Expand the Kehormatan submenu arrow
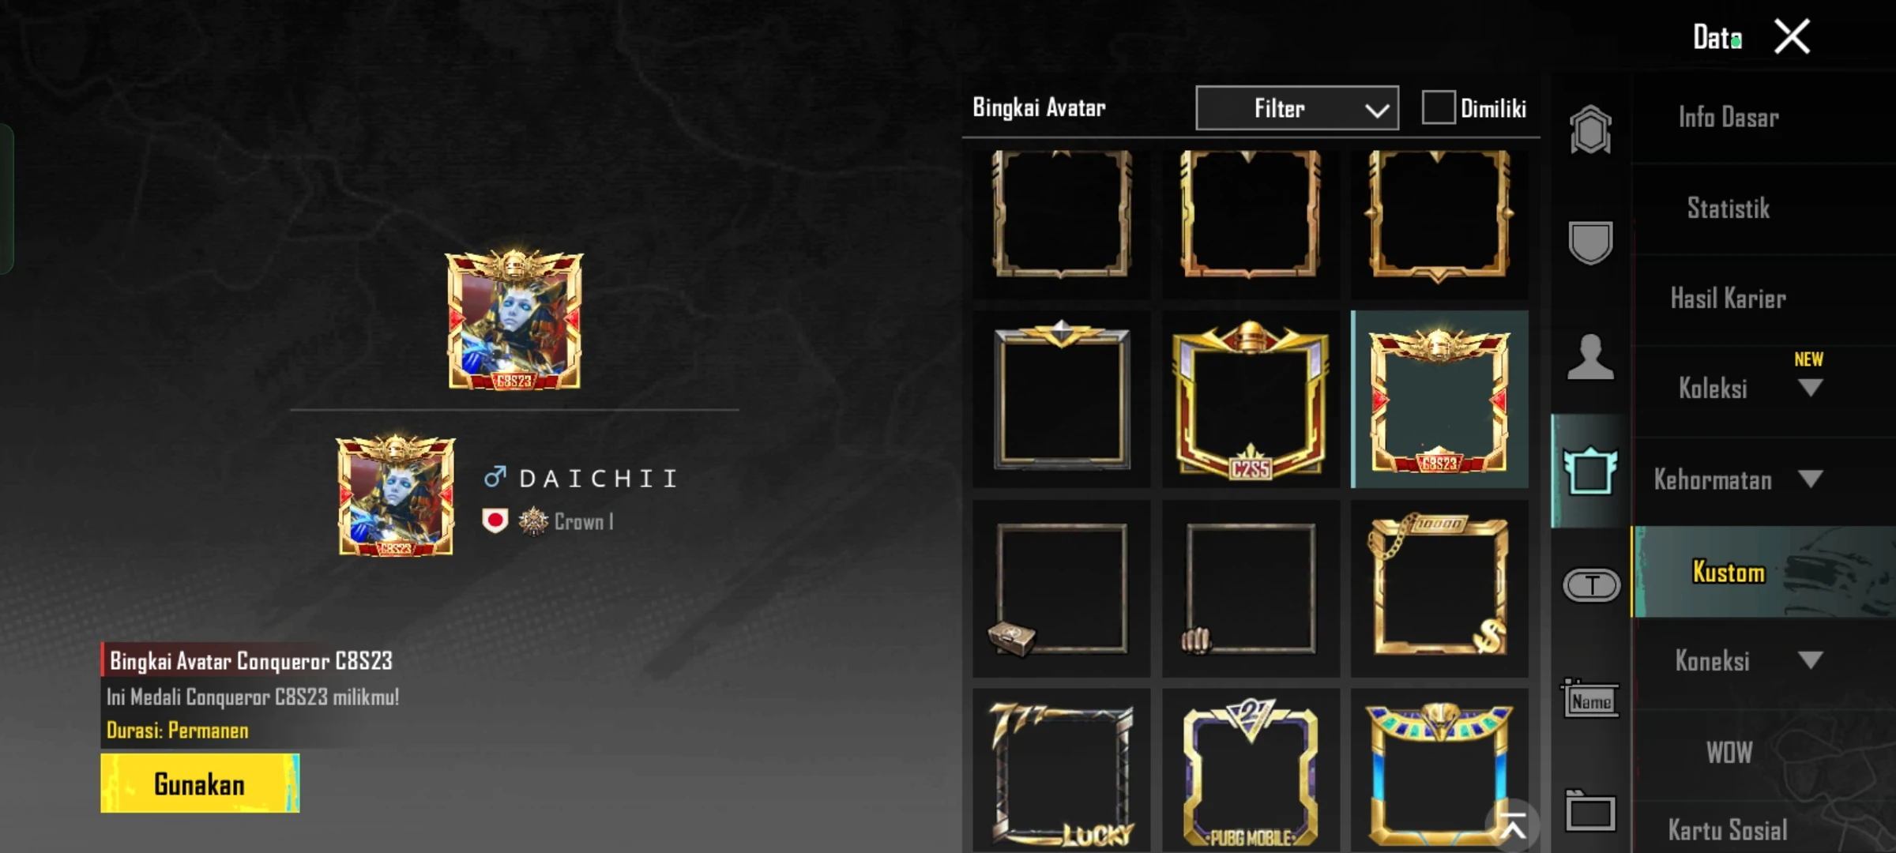 click(x=1810, y=479)
